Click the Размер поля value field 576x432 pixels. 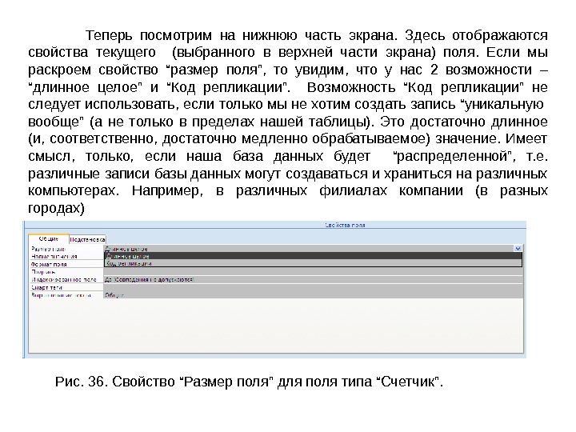[x=309, y=249]
